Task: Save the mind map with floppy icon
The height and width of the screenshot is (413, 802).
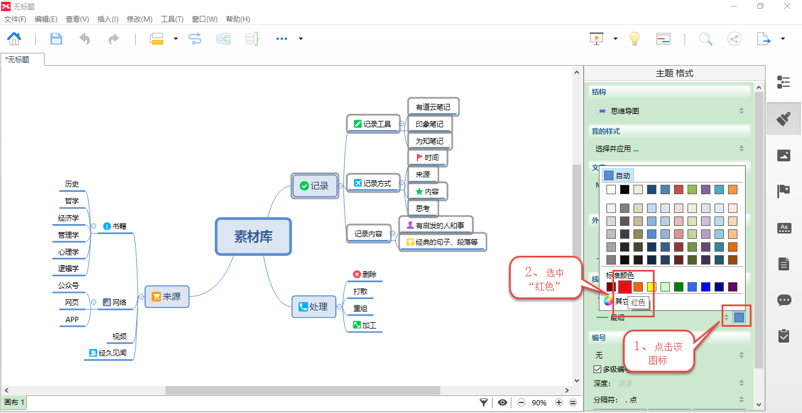Action: click(x=56, y=39)
